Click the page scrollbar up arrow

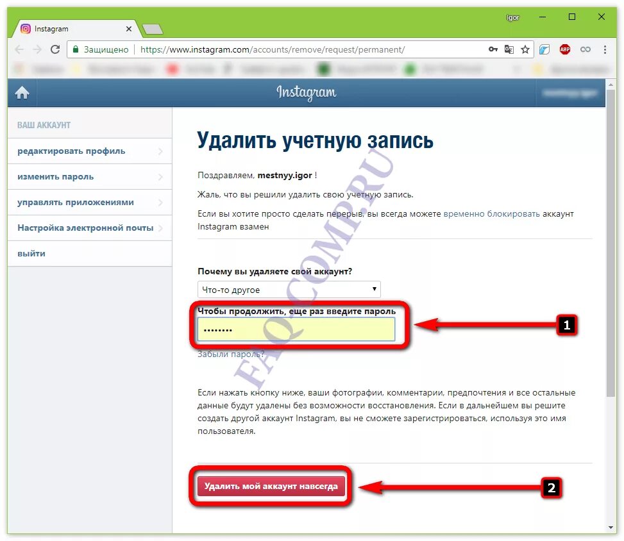pos(611,84)
